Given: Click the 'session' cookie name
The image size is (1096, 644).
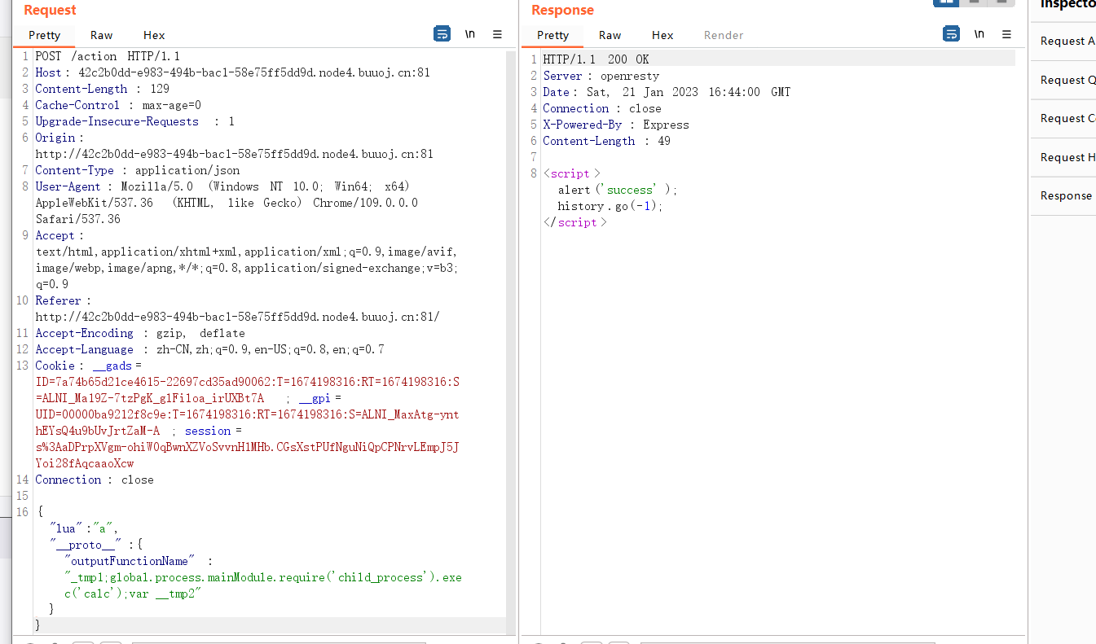Looking at the screenshot, I should (x=208, y=431).
